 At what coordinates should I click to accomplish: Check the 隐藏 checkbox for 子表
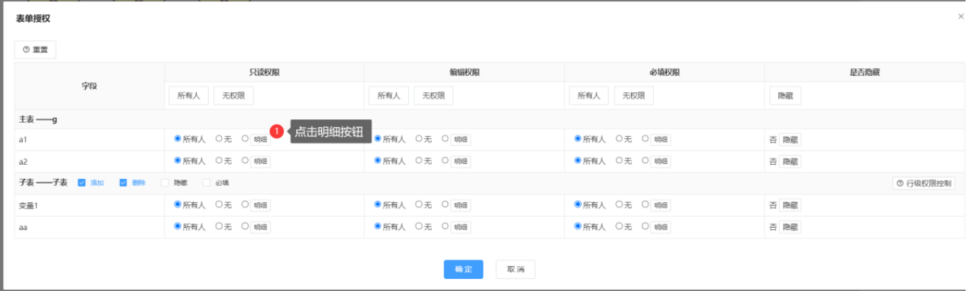click(x=165, y=183)
